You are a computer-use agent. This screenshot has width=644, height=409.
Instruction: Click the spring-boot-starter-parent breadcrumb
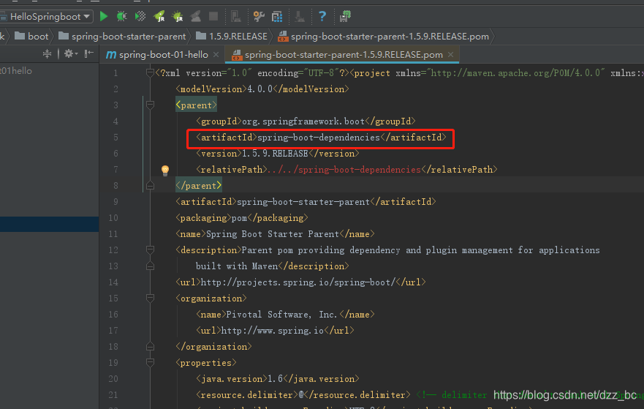pyautogui.click(x=122, y=37)
